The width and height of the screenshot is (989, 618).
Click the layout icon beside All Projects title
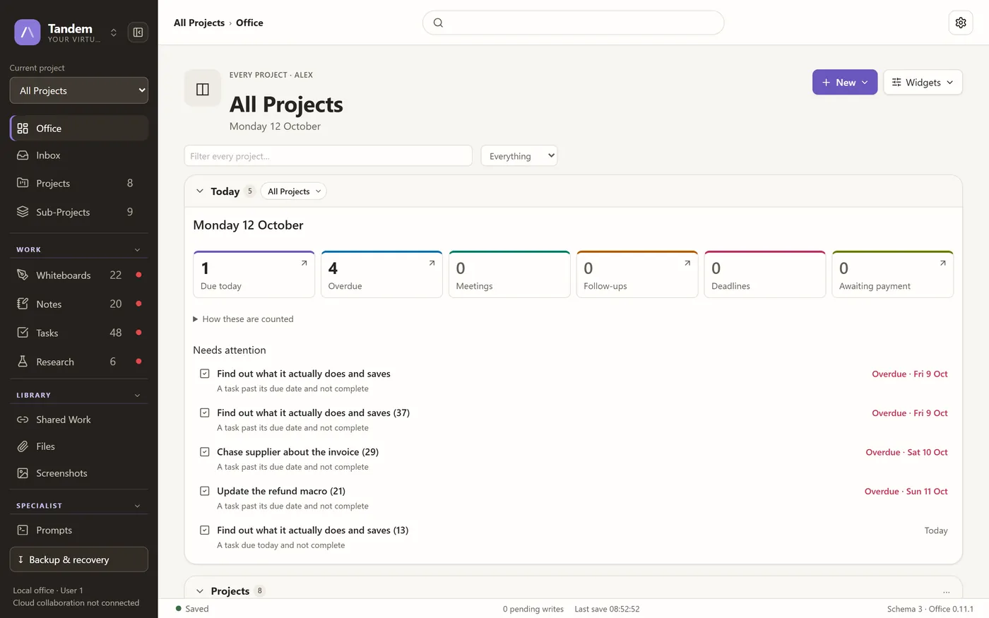pyautogui.click(x=203, y=89)
